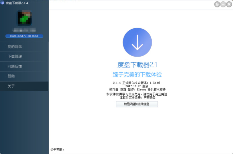Viewport: 233px width, 154px height.
Task: Minimize the window with the round button
Action: [x=223, y=4]
